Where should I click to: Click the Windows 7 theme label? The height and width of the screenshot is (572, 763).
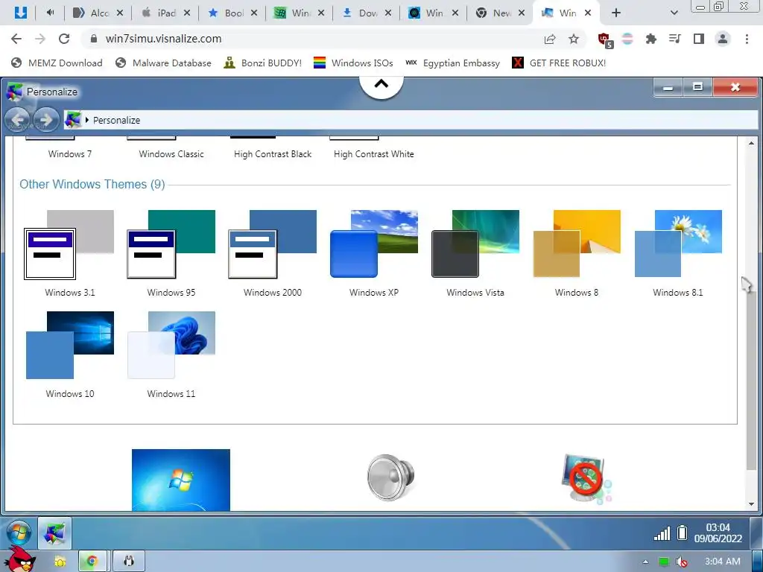pos(69,154)
